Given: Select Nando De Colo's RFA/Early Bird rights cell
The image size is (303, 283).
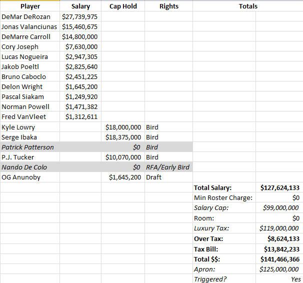Looking at the screenshot, I should pyautogui.click(x=167, y=167).
